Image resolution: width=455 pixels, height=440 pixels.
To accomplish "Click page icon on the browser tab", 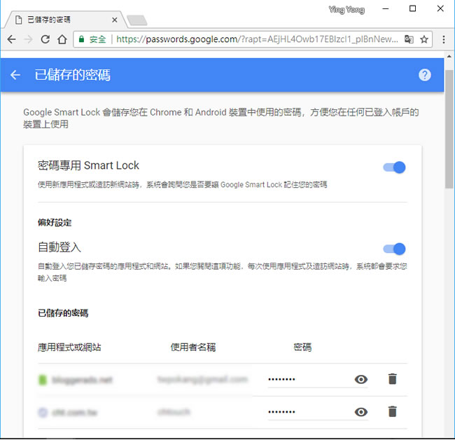I will (19, 20).
